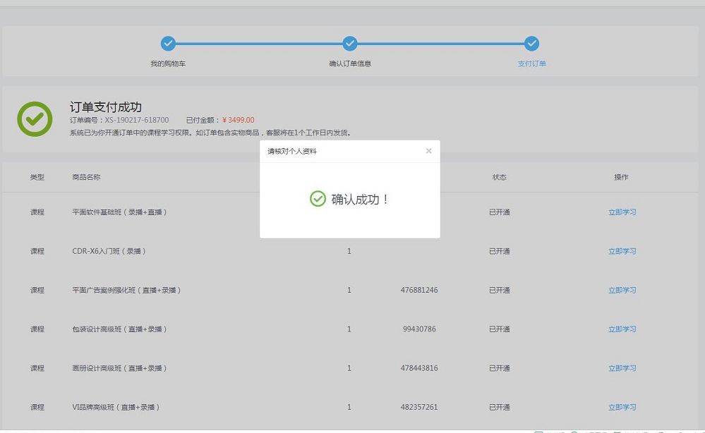Close the 请核对个人资料 dialog with the × button
Viewport: 705px width, 433px height.
(428, 150)
